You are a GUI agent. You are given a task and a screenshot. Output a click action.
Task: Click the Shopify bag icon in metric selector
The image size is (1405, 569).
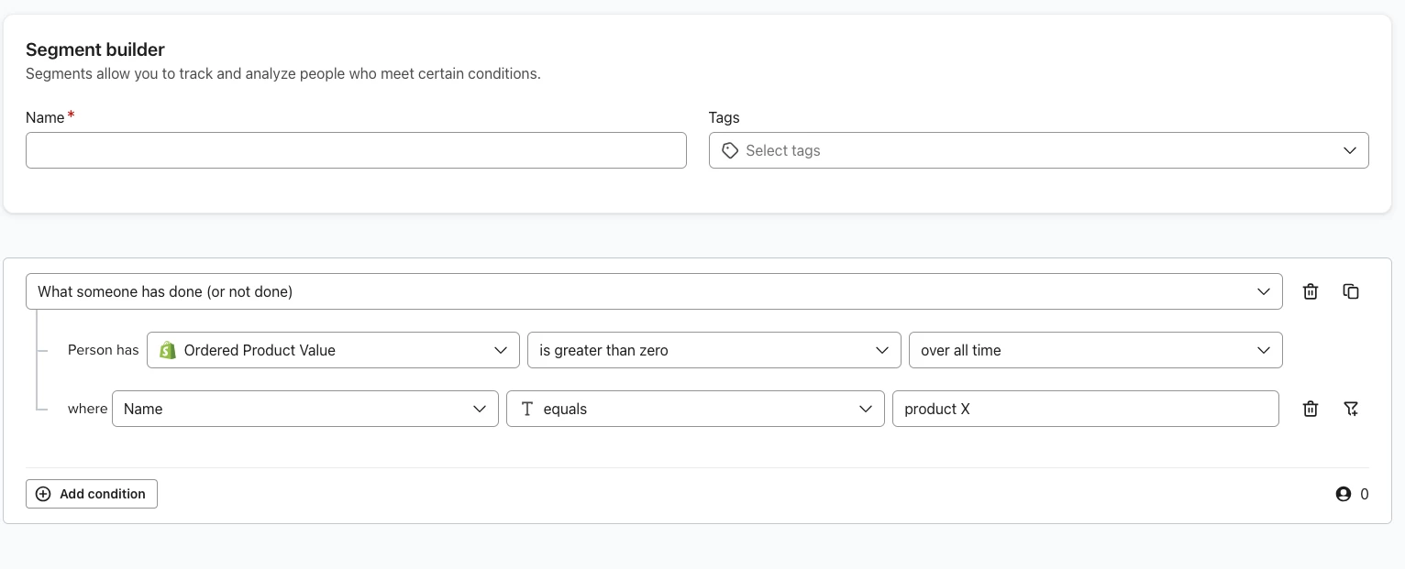(x=167, y=350)
